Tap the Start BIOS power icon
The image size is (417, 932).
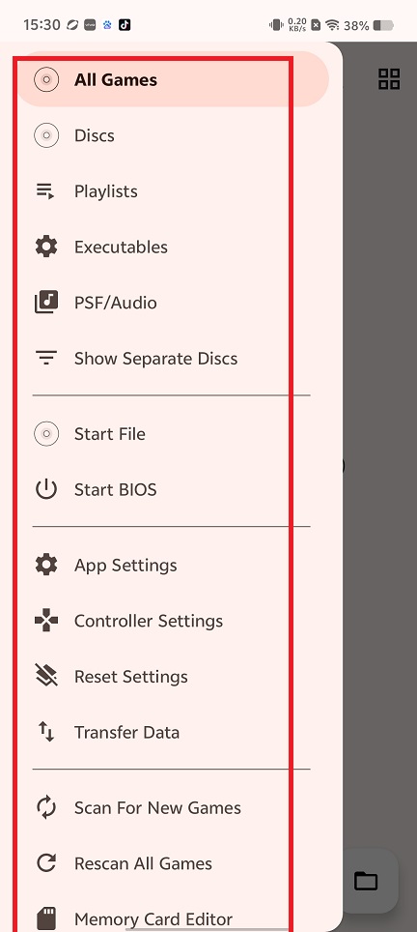pyautogui.click(x=46, y=490)
